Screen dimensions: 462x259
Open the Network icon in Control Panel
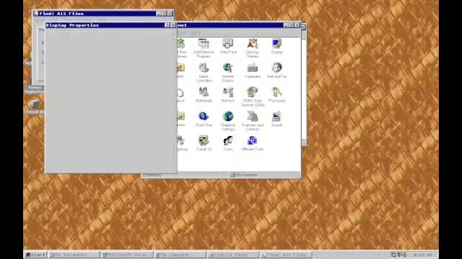point(228,94)
